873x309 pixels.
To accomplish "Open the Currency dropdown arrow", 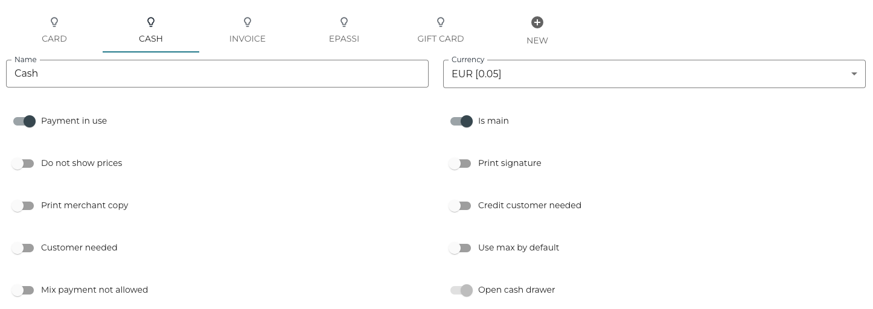I will click(854, 74).
